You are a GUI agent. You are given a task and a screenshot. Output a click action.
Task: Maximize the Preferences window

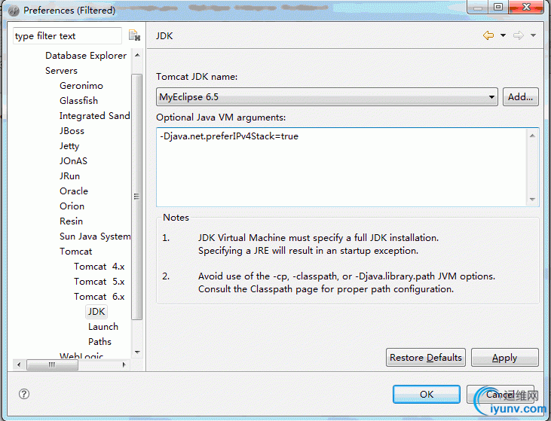point(498,7)
